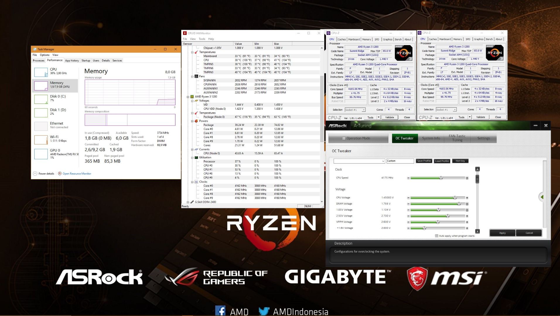Open Tools dropdown arrow in left CPU-Z
The image size is (560, 316).
378,117
